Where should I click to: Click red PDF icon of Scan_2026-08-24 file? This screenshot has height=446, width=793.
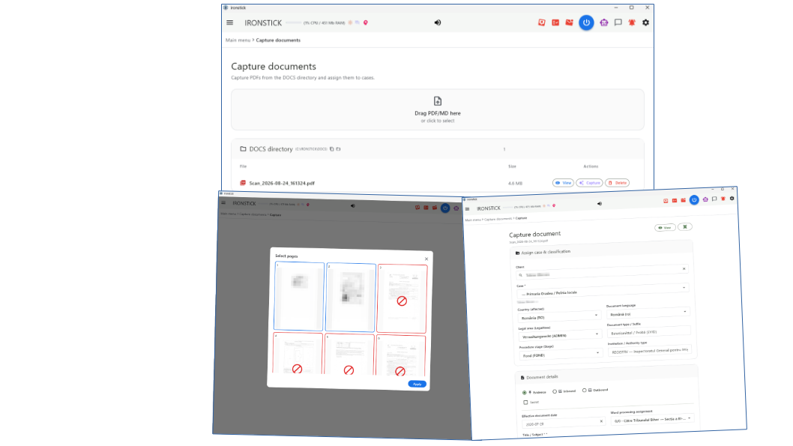pyautogui.click(x=243, y=183)
